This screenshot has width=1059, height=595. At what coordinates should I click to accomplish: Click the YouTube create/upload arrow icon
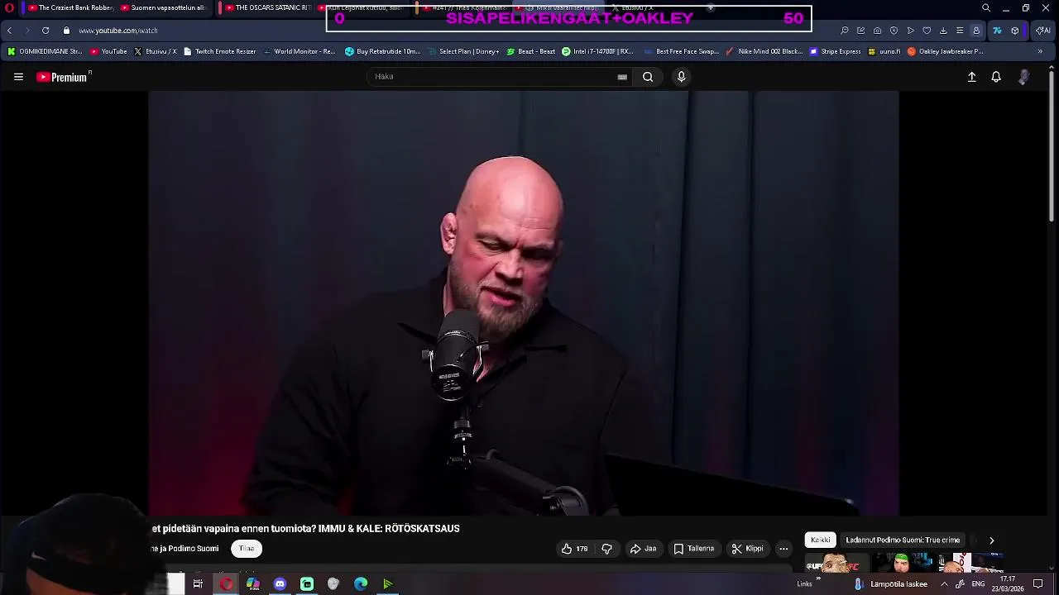[972, 77]
